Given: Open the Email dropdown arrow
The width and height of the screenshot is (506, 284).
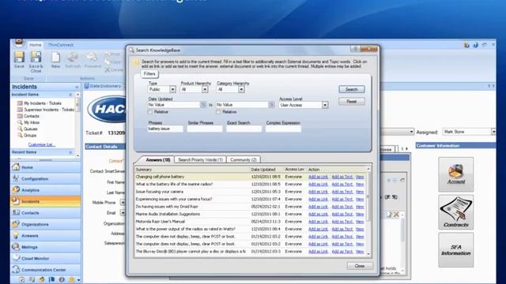Looking at the screenshot, I should (x=123, y=213).
